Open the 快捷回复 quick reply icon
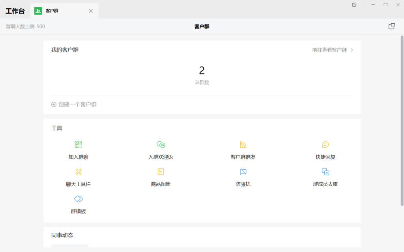The width and height of the screenshot is (404, 252). point(325,145)
